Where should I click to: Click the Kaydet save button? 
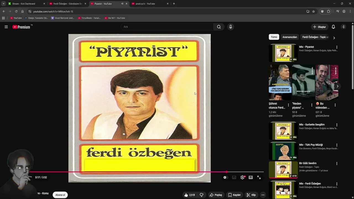pyautogui.click(x=234, y=195)
